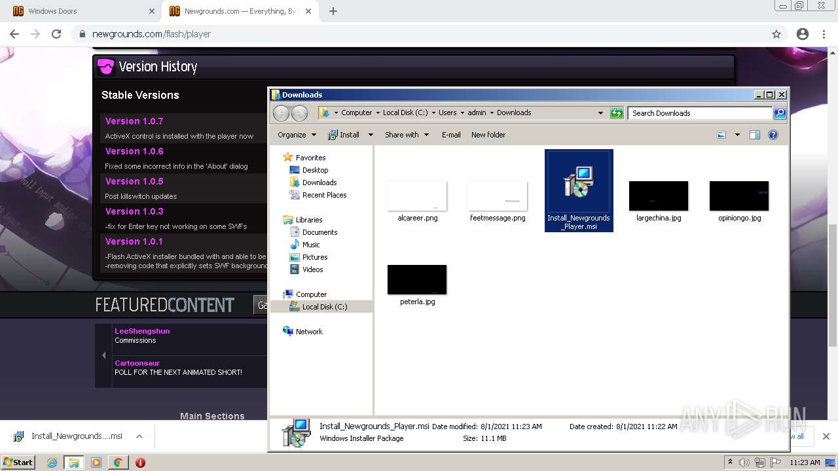Select Install_Newgrounds_Player.msi file icon
This screenshot has height=471, width=838.
(x=579, y=183)
